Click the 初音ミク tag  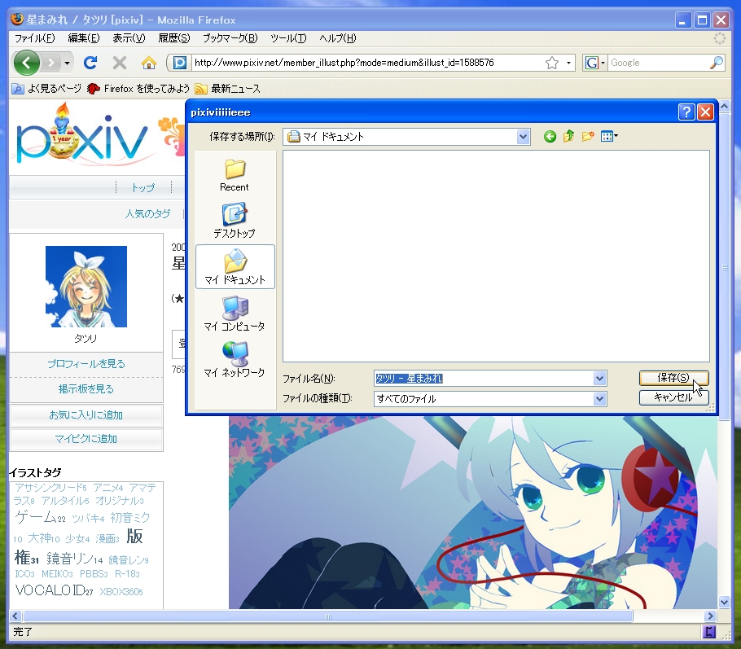click(x=130, y=518)
